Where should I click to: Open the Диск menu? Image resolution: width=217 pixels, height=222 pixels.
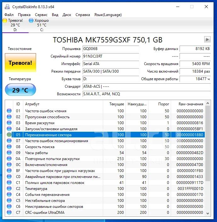[67, 15]
